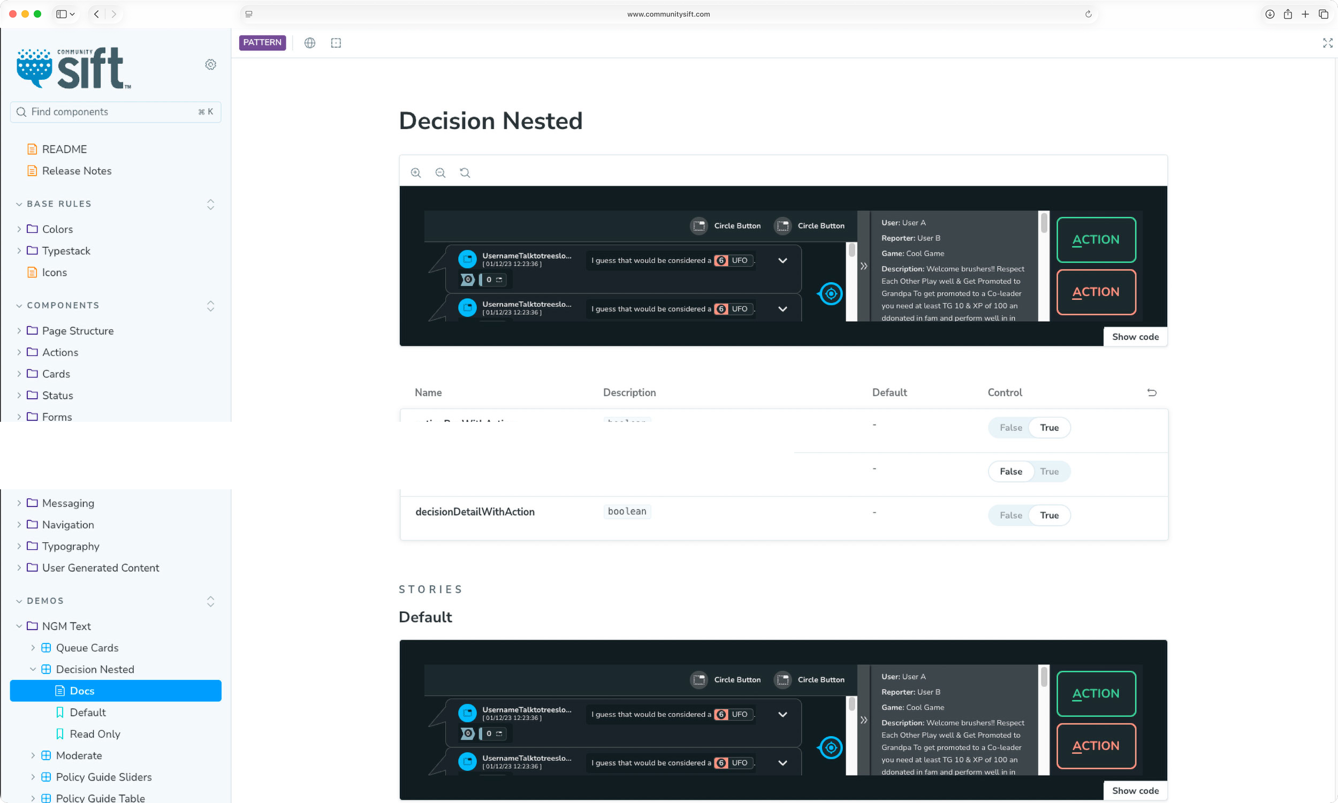Open the Read Only story

tap(94, 734)
